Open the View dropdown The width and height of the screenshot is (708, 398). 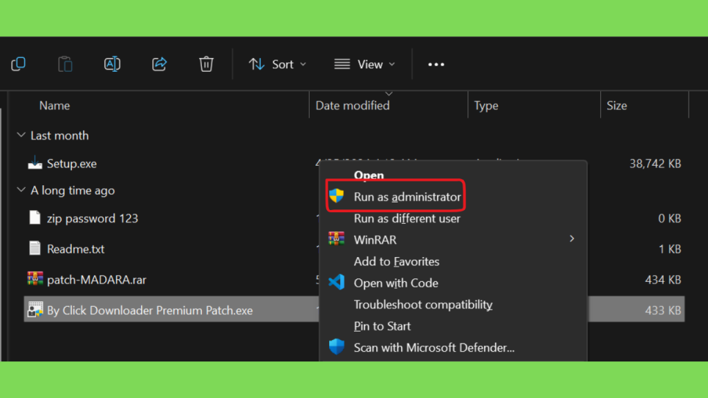coord(364,64)
